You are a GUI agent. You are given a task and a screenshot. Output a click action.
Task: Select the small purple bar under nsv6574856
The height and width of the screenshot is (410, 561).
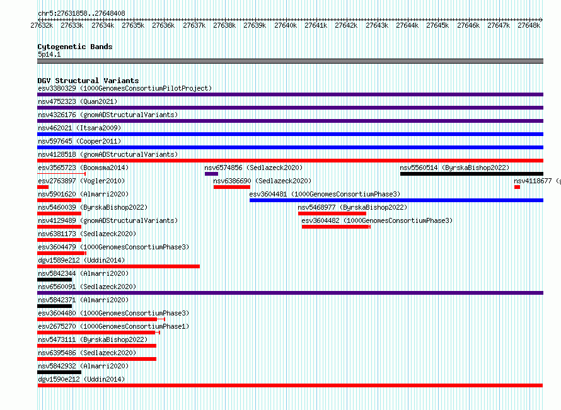coord(211,174)
